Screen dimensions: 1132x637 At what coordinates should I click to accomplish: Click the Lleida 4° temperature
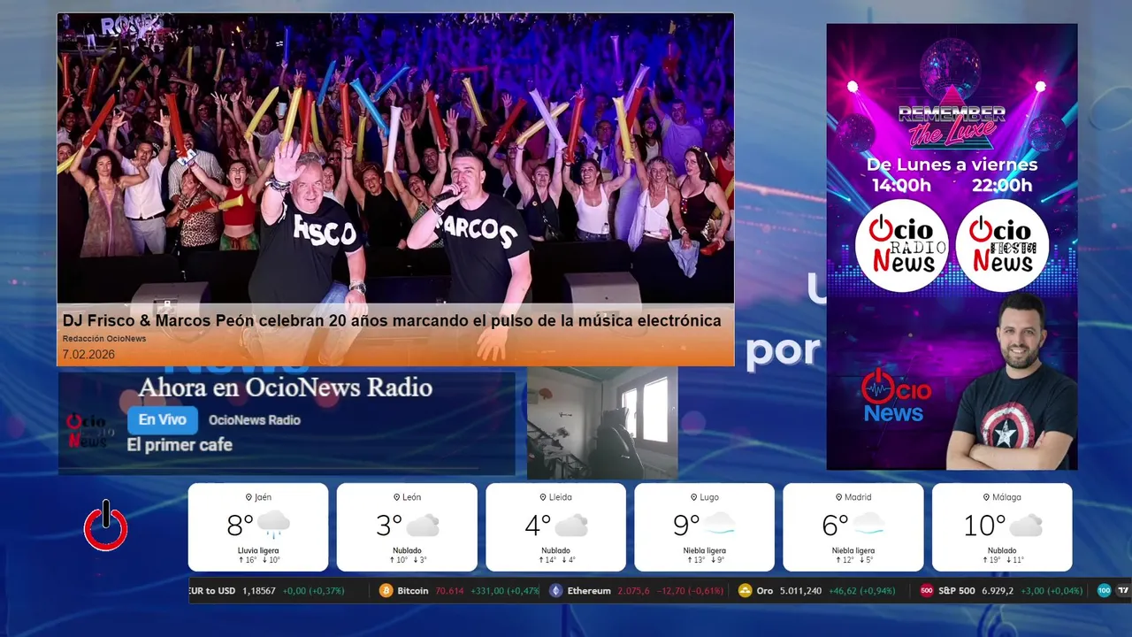[538, 526]
